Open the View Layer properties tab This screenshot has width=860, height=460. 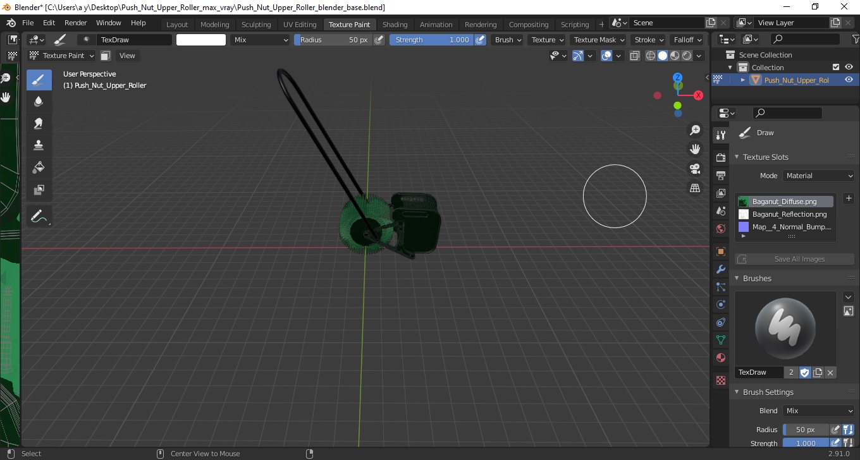tap(720, 193)
